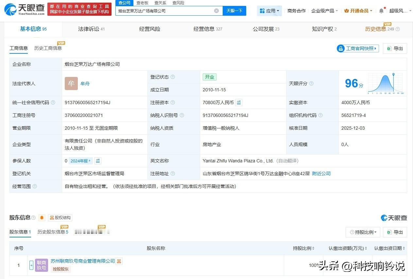
Task: Open chart icon beside 注册资本 amount
Action: click(x=238, y=102)
